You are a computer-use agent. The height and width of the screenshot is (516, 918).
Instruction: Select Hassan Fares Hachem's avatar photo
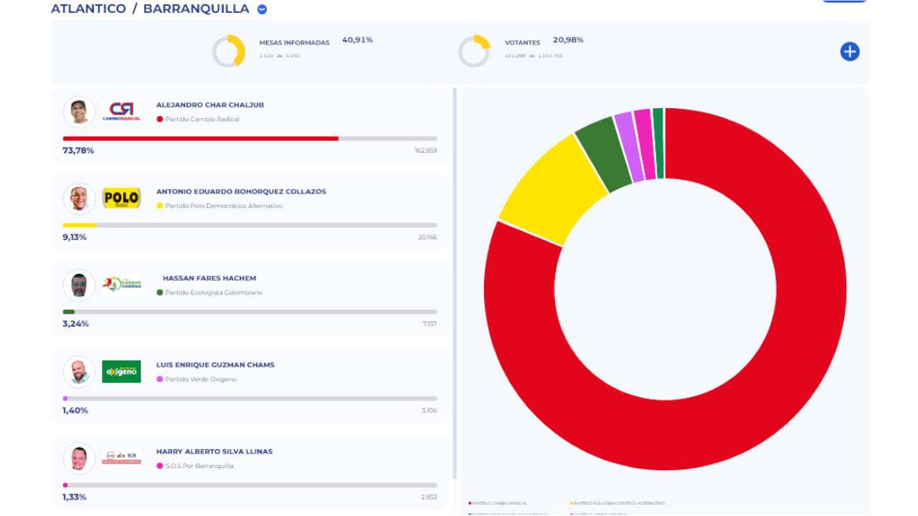pos(79,285)
